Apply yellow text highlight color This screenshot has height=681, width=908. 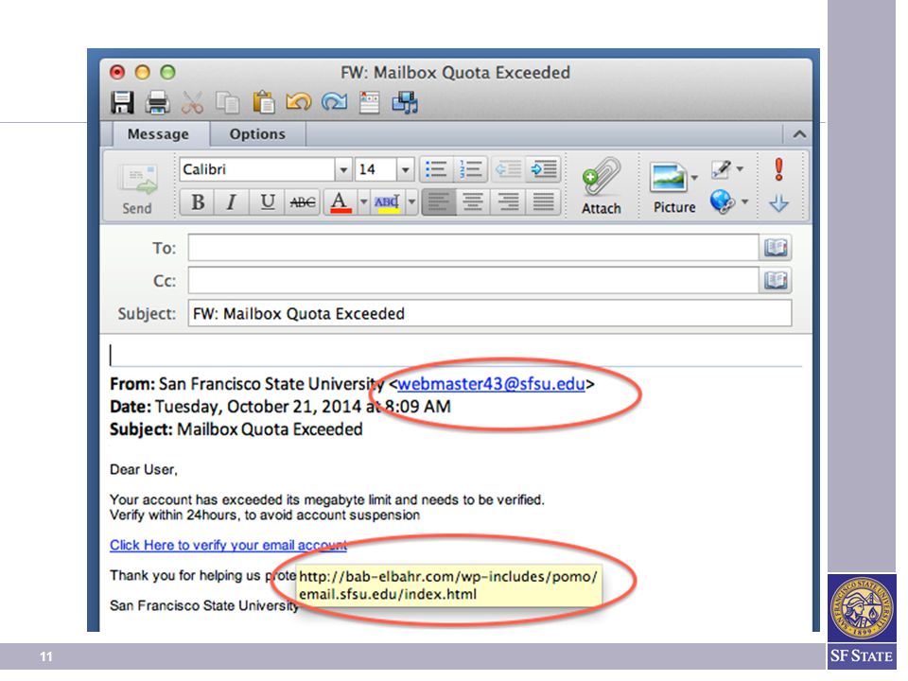387,202
